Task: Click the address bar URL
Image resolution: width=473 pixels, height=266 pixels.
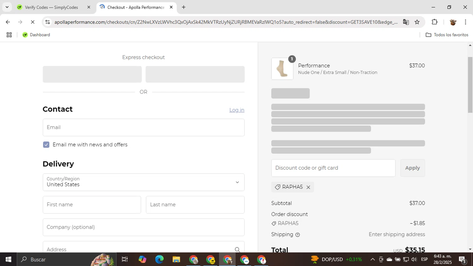Action: click(225, 22)
